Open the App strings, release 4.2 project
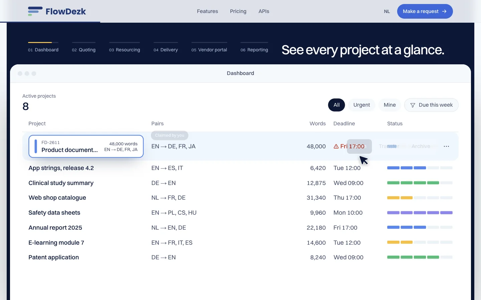Viewport: 481px width, 300px height. pos(61,168)
